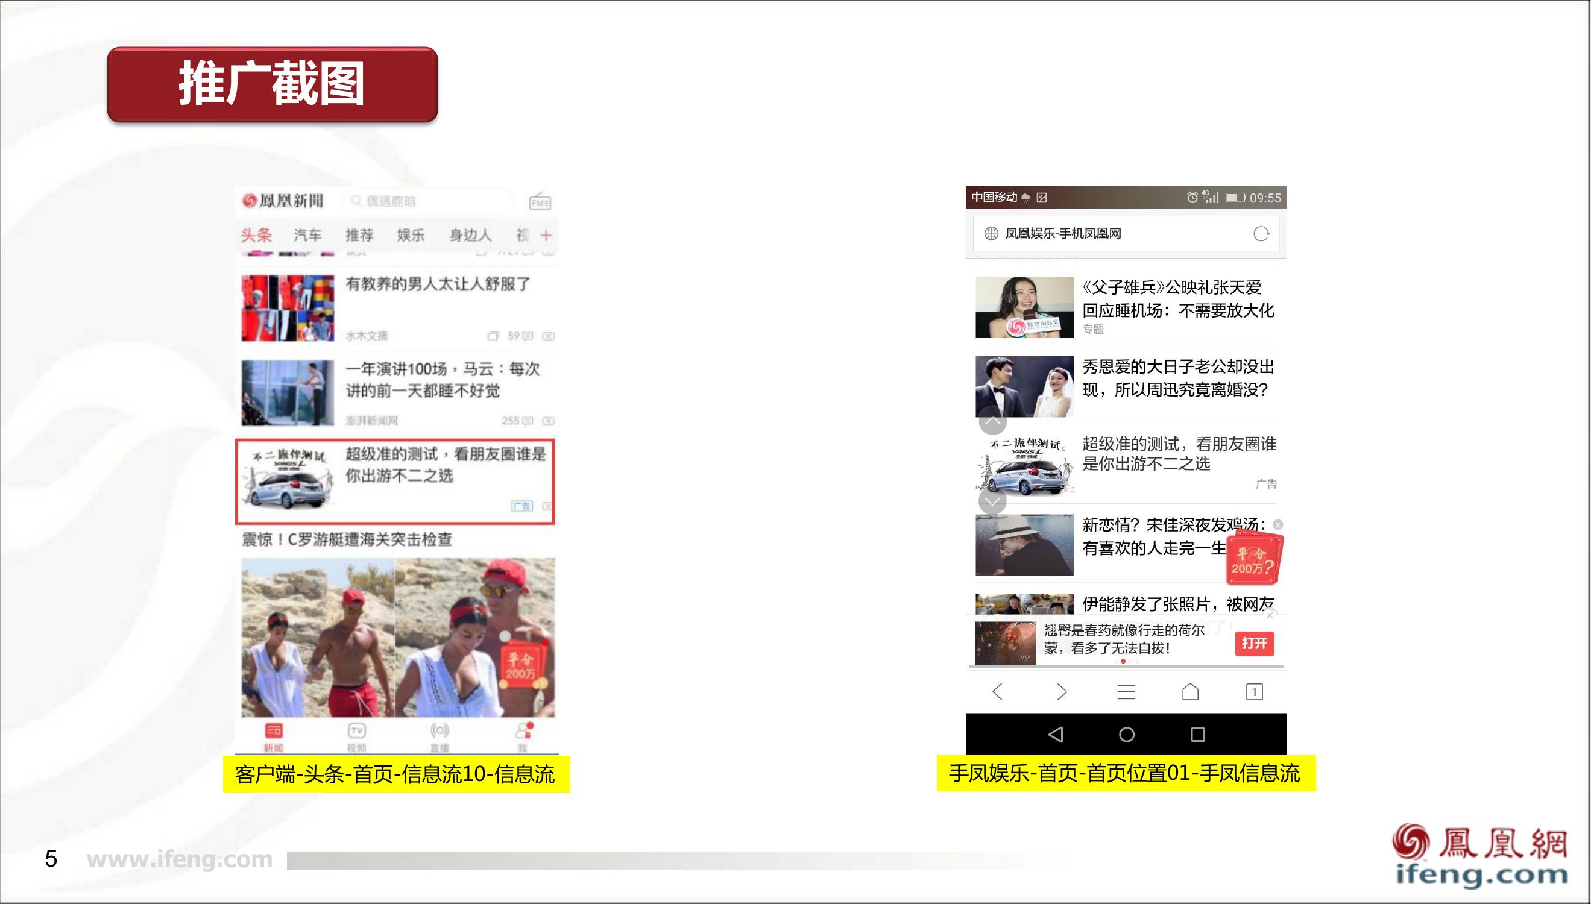Open the FM radio icon in Phoenix News
Image resolution: width=1591 pixels, height=904 pixels.
540,202
